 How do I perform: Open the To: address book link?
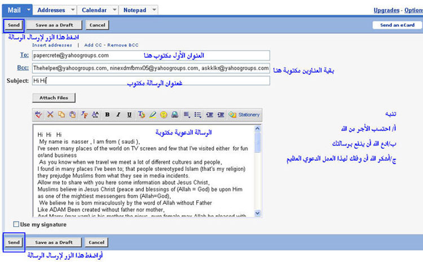[x=24, y=55]
